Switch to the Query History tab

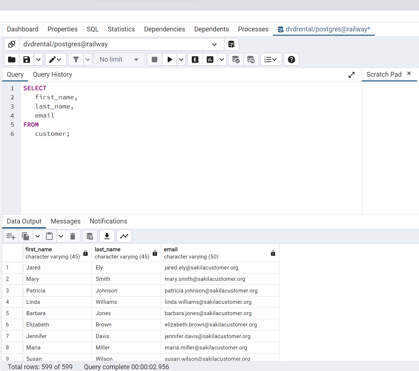[x=52, y=74]
